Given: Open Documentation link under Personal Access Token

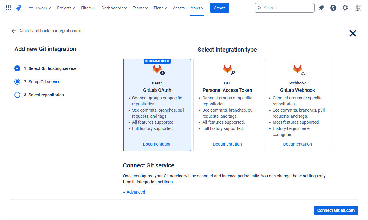Looking at the screenshot, I should point(227,144).
